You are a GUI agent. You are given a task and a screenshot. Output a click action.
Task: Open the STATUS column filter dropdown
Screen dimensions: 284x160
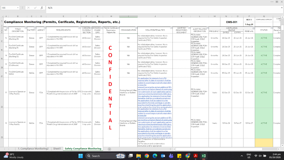click(272, 28)
